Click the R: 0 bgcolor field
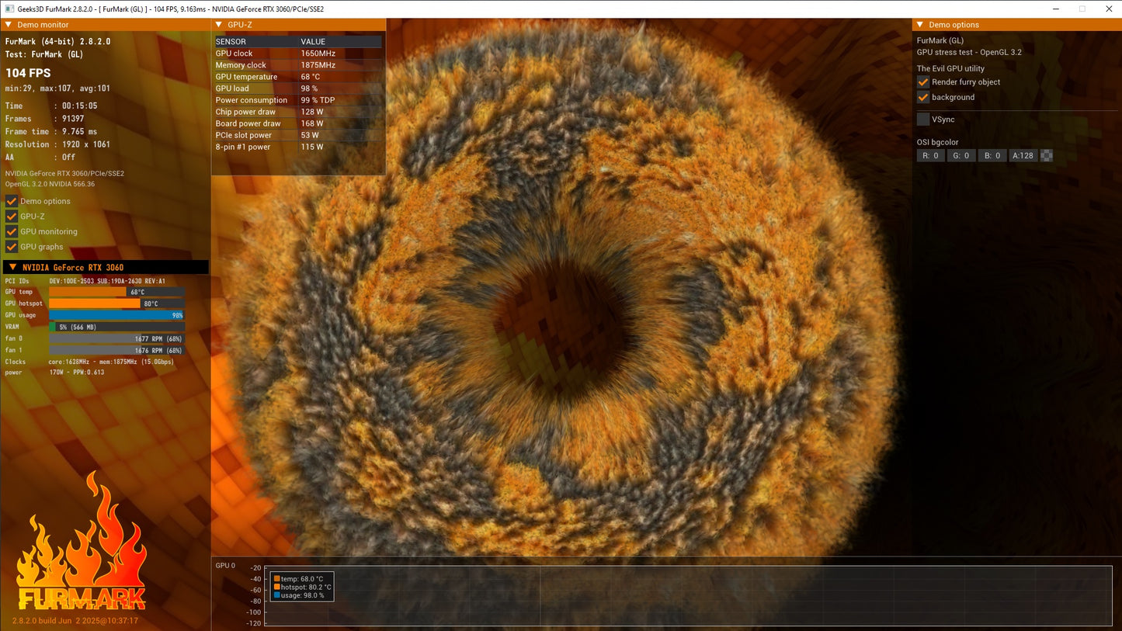 (930, 155)
